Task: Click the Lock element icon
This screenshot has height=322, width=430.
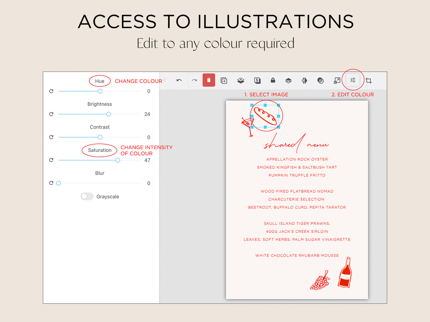Action: click(x=273, y=80)
